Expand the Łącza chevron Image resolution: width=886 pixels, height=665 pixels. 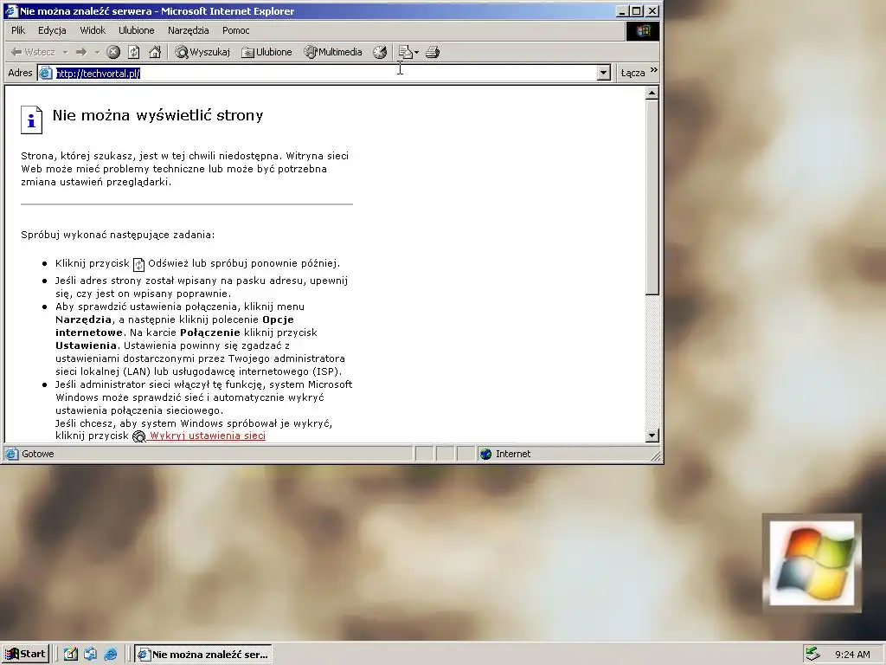coord(654,70)
